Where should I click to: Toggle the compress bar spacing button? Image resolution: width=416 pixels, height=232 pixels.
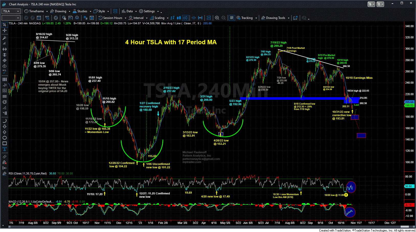point(194,18)
